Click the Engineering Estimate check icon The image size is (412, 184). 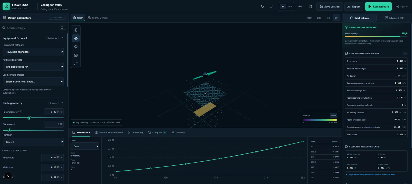346,27
